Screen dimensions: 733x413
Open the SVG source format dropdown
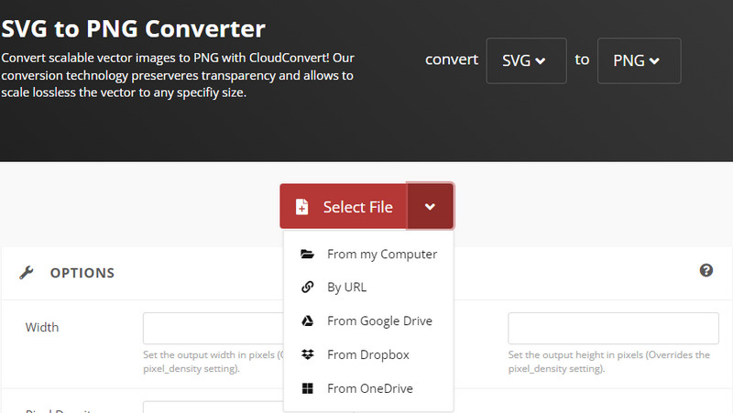tap(526, 60)
